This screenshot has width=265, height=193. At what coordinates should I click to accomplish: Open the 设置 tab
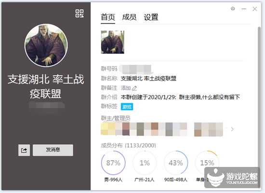(x=151, y=17)
